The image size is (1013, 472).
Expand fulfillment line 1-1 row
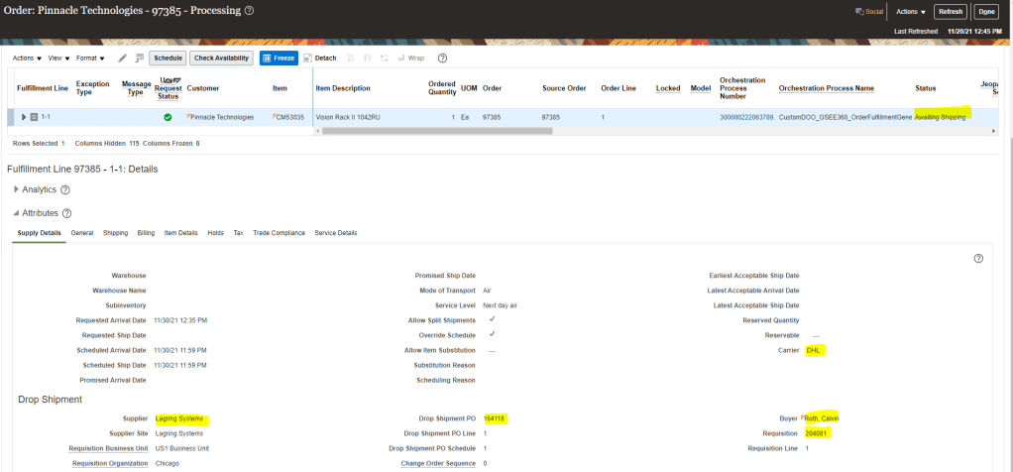(x=24, y=117)
